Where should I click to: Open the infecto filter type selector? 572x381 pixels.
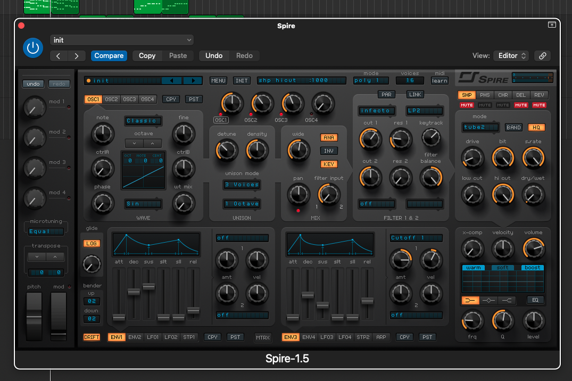pyautogui.click(x=377, y=111)
